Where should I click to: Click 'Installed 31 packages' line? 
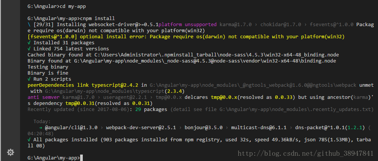coord(61,43)
